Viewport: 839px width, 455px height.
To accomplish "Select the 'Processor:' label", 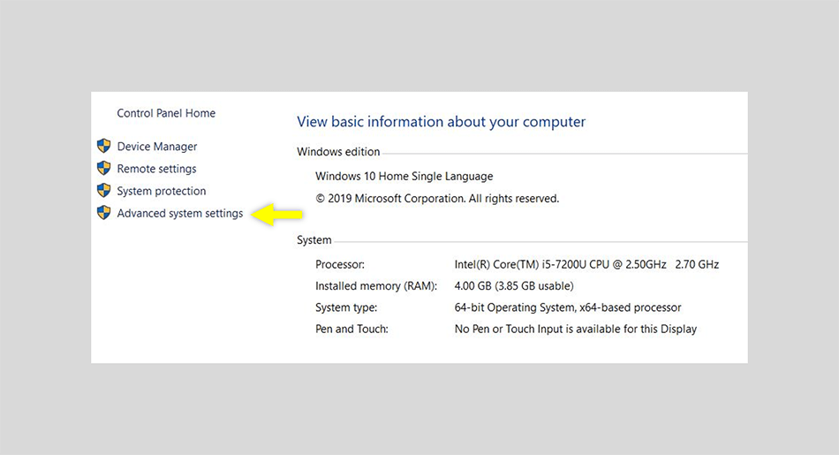I will (340, 264).
